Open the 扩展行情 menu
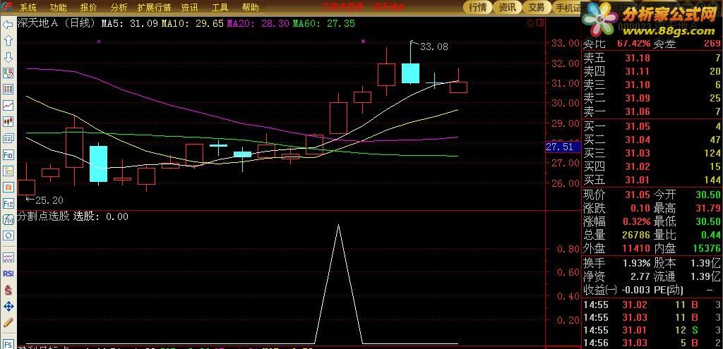Viewport: 723px width, 349px height. click(154, 7)
